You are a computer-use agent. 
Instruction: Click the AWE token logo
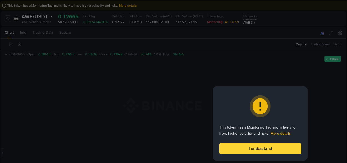coord(16,19)
